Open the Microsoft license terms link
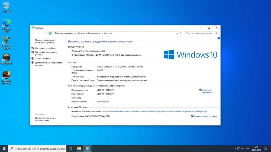This screenshot has width=271, height=152. coord(155,112)
